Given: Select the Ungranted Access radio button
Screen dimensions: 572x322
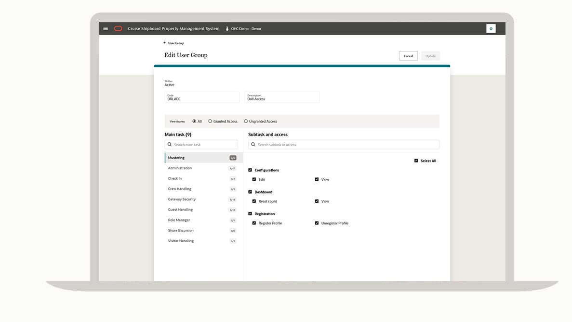Looking at the screenshot, I should (246, 122).
